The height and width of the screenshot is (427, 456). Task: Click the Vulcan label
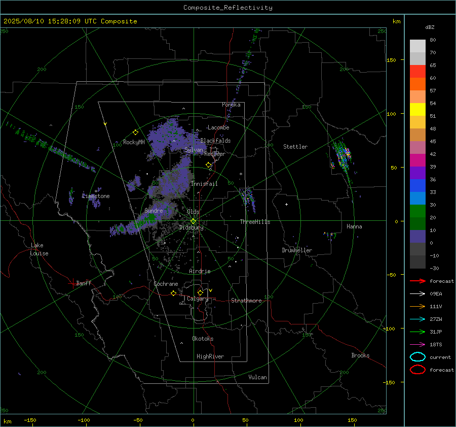point(257,377)
